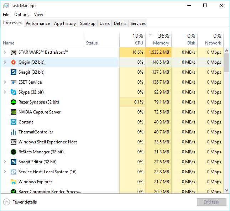Click the Origin orange process icon

tap(14, 62)
